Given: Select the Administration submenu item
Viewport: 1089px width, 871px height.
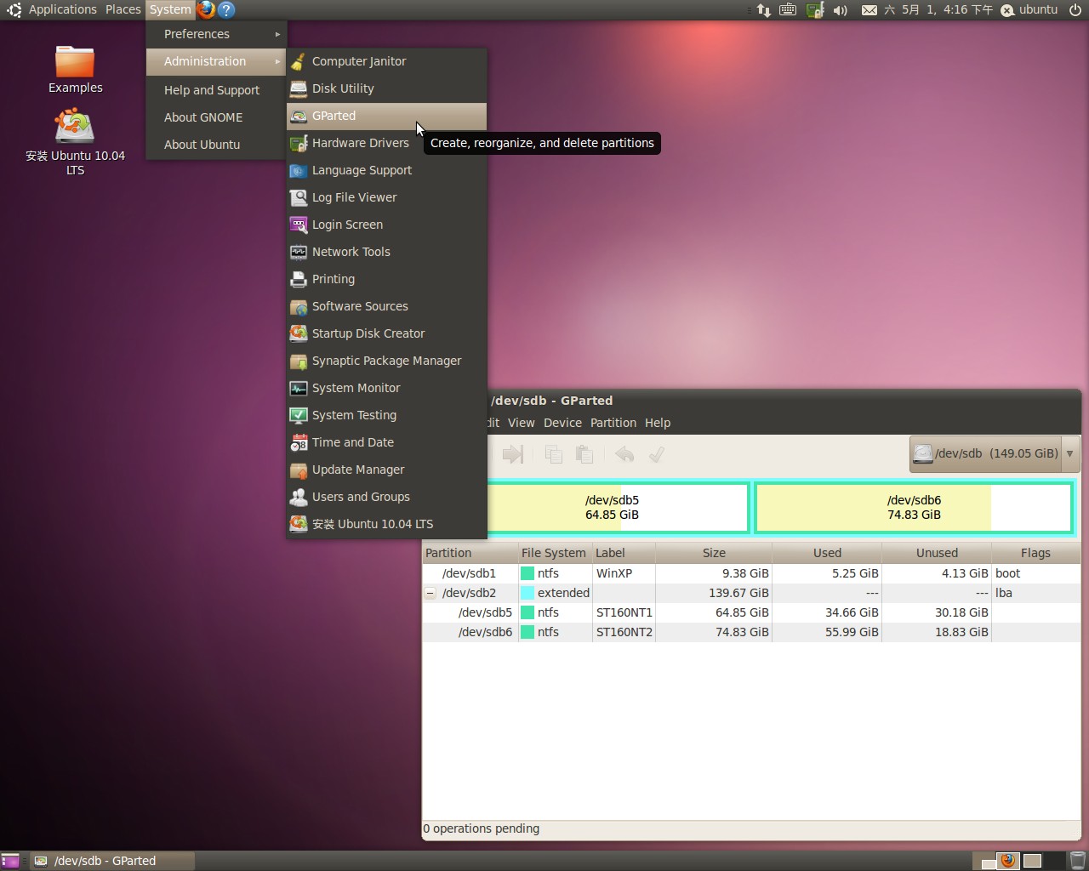Looking at the screenshot, I should pos(216,61).
